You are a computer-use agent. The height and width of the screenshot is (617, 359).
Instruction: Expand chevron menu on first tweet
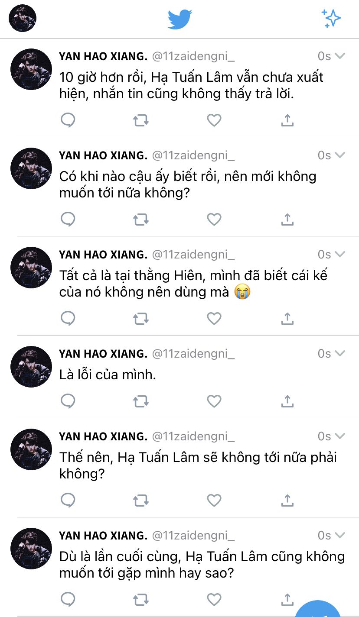coord(340,56)
